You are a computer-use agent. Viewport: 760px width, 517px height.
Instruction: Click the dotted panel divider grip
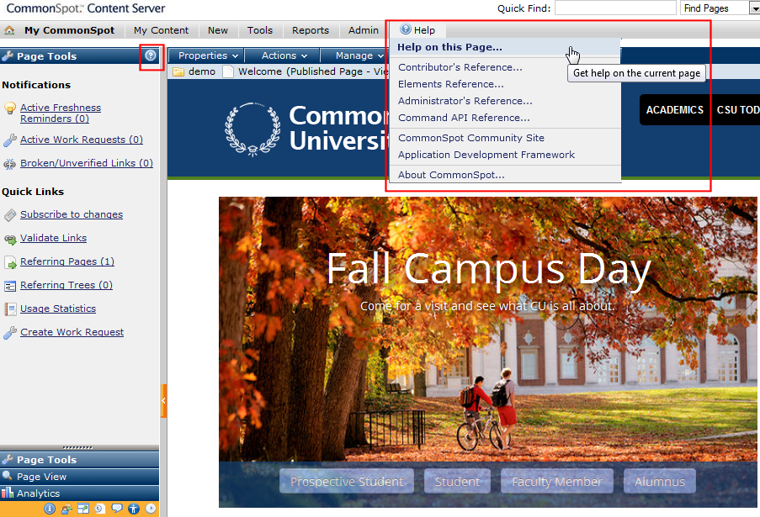(77, 448)
